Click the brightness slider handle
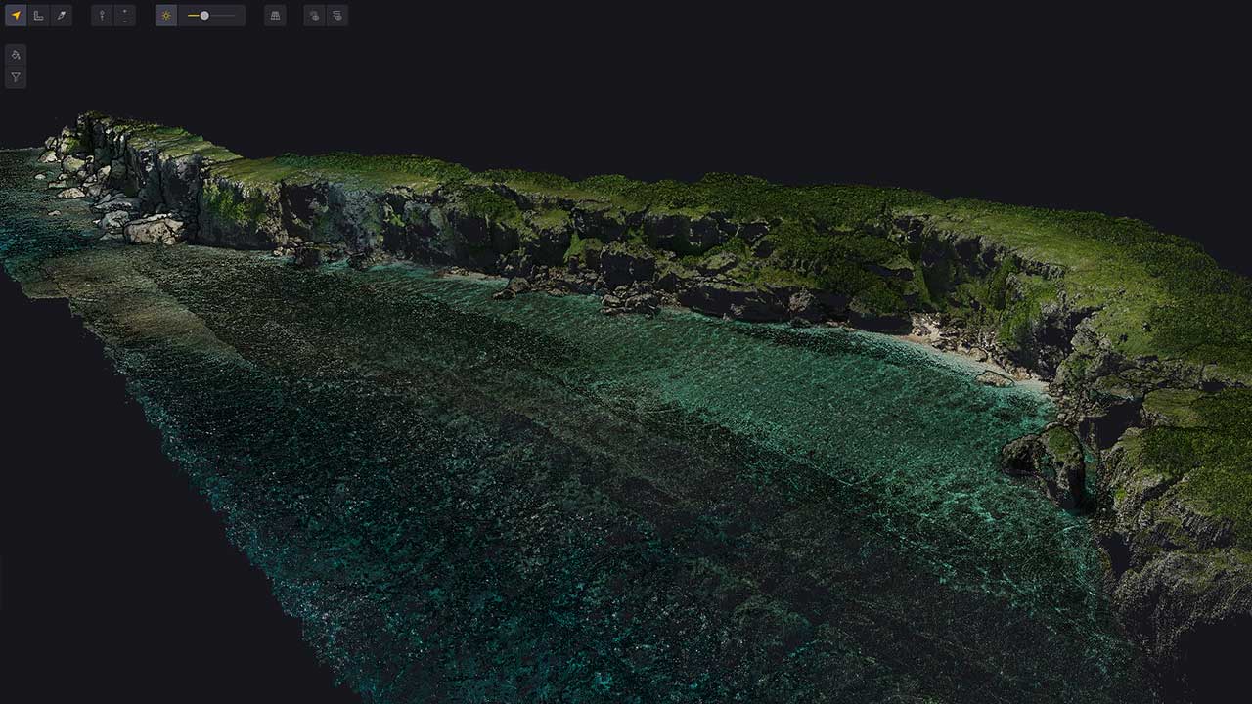The width and height of the screenshot is (1252, 704). [204, 15]
